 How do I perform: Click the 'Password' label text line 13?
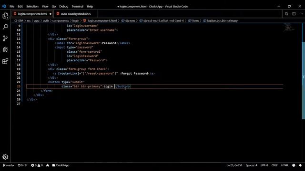(109, 43)
